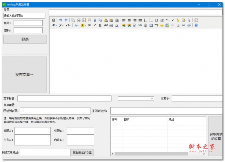
Task: Open the H1 heading dropdown
Action: (54, 26)
